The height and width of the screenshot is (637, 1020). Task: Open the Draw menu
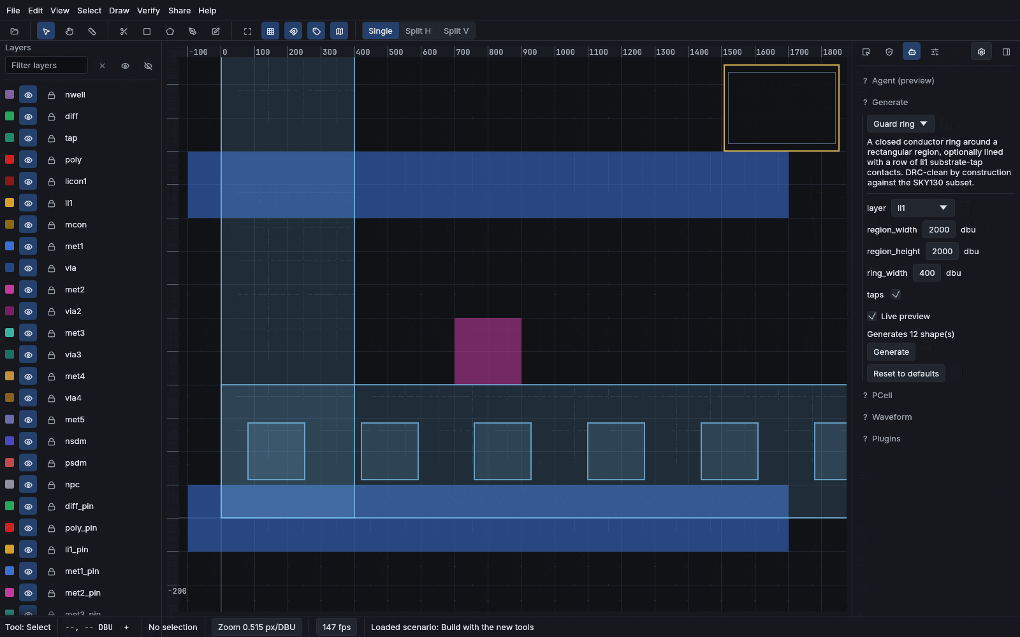coord(119,11)
